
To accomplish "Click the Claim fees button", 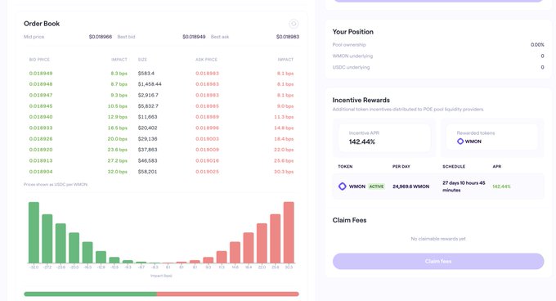I will tap(438, 261).
